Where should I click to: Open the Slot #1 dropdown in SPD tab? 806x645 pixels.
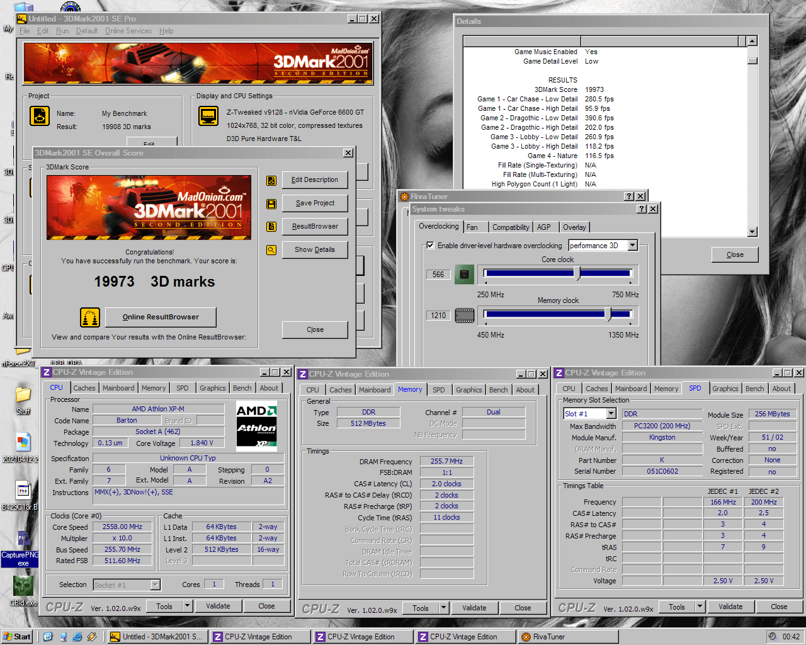click(x=611, y=414)
